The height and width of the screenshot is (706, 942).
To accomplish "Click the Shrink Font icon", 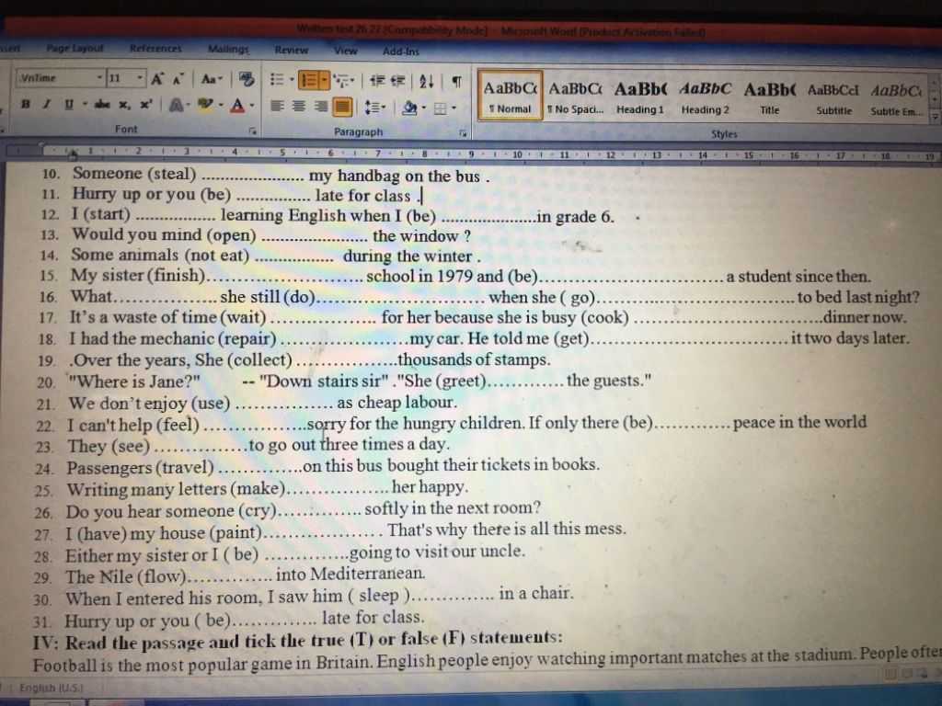I will [x=178, y=79].
